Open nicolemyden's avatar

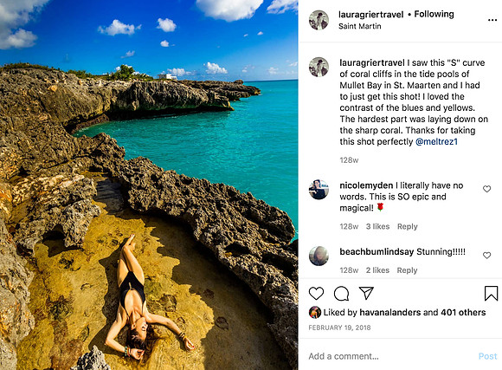click(x=319, y=190)
